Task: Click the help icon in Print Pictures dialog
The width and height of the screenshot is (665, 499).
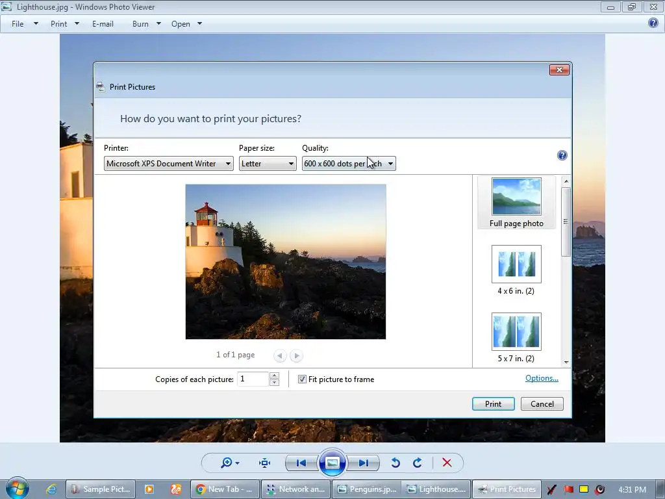Action: [x=562, y=155]
